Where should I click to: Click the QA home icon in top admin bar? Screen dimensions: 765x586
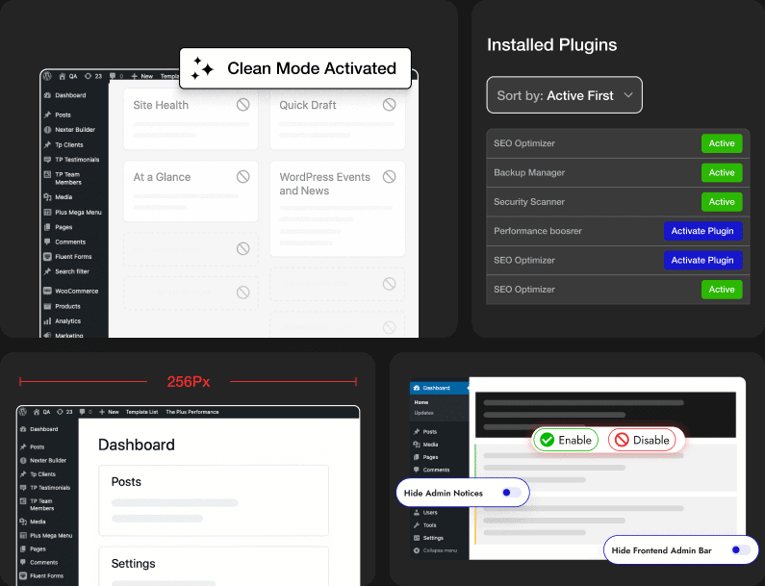[62, 76]
